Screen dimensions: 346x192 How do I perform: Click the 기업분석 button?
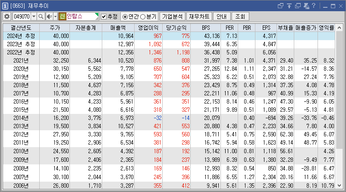coord(172,16)
